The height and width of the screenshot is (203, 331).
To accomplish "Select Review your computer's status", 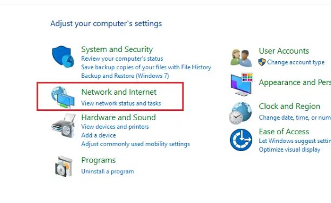I will click(x=122, y=58).
